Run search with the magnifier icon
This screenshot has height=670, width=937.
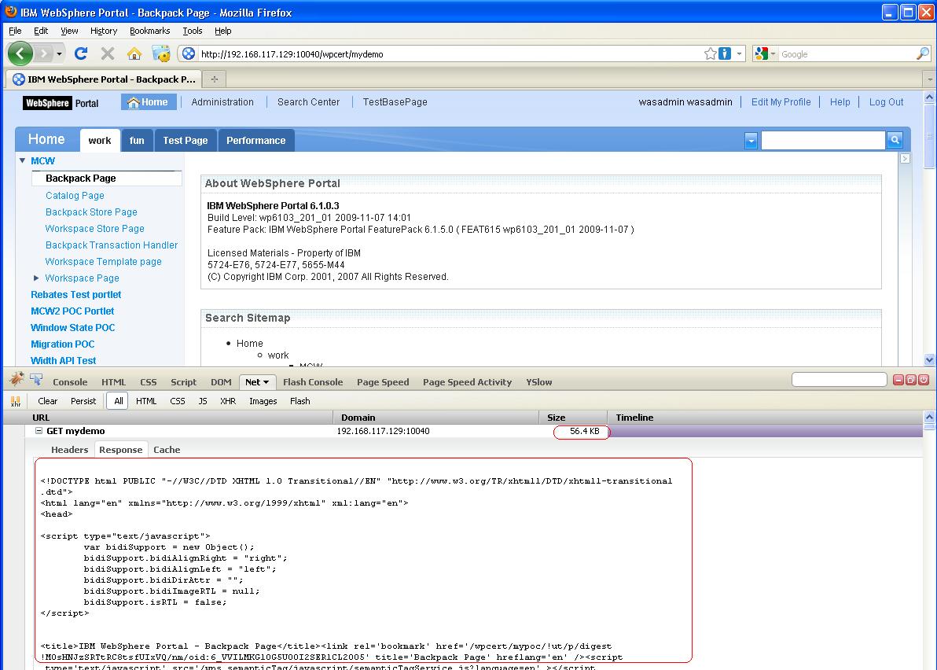point(923,53)
